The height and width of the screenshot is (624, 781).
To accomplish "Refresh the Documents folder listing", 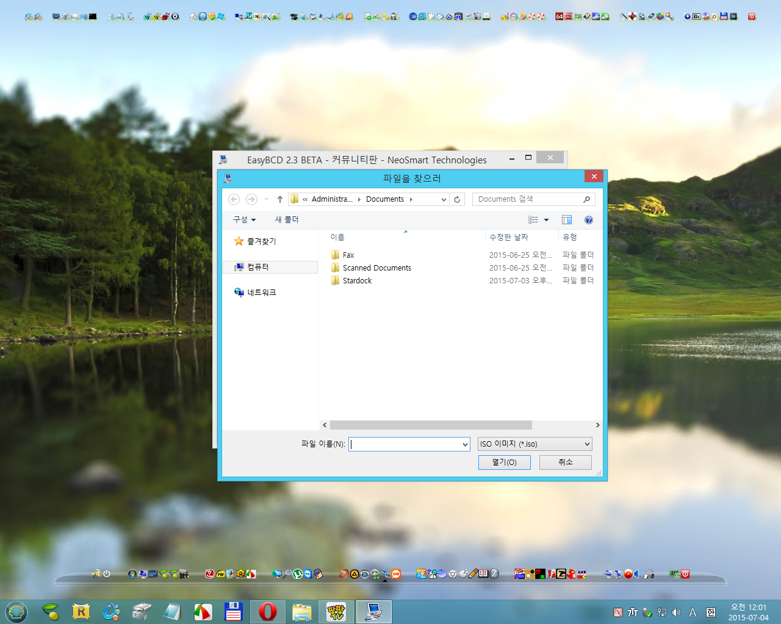I will click(457, 199).
